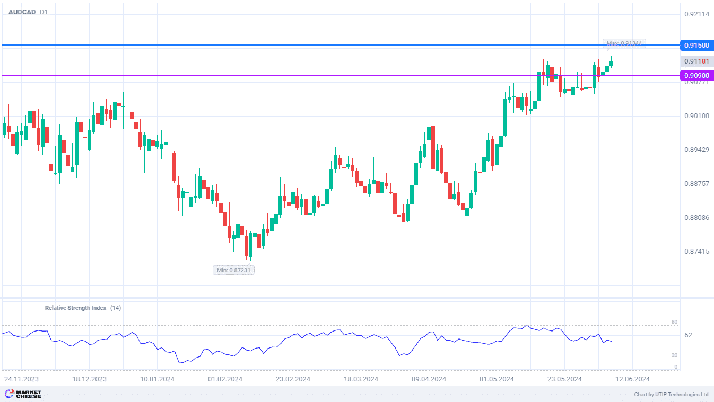Click the 18.03.2024 date label
This screenshot has width=714, height=402.
click(361, 379)
